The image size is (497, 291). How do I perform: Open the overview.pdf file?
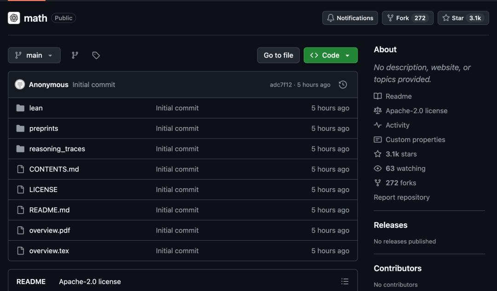click(50, 231)
